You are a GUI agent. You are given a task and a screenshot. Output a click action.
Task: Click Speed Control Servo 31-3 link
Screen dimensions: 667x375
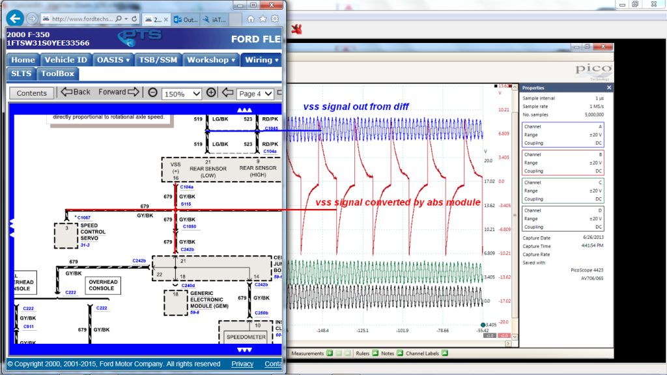(x=85, y=245)
